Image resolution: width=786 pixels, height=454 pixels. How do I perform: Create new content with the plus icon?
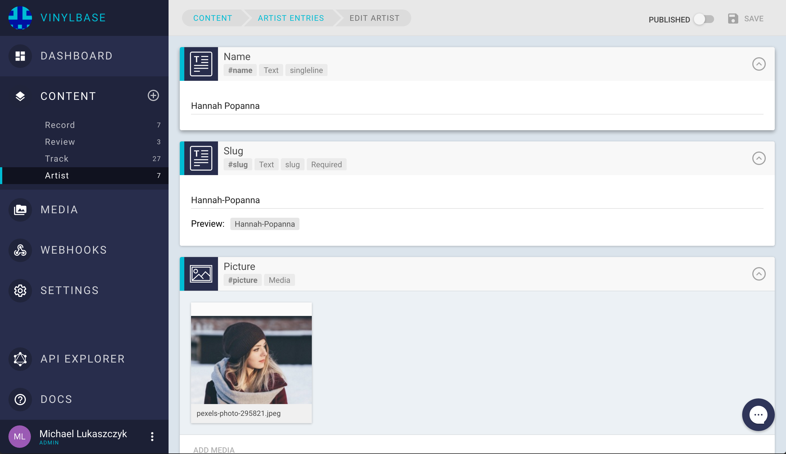point(153,96)
